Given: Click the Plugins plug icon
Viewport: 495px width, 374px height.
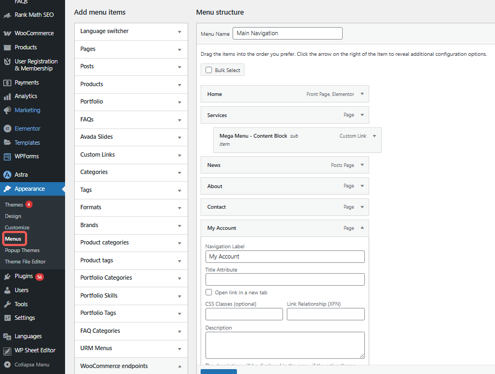Looking at the screenshot, I should click(x=7, y=276).
